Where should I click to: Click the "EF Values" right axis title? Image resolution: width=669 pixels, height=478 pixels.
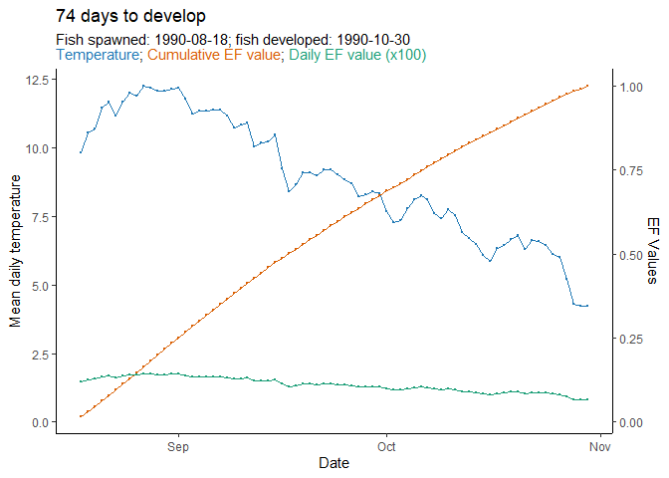click(x=653, y=250)
